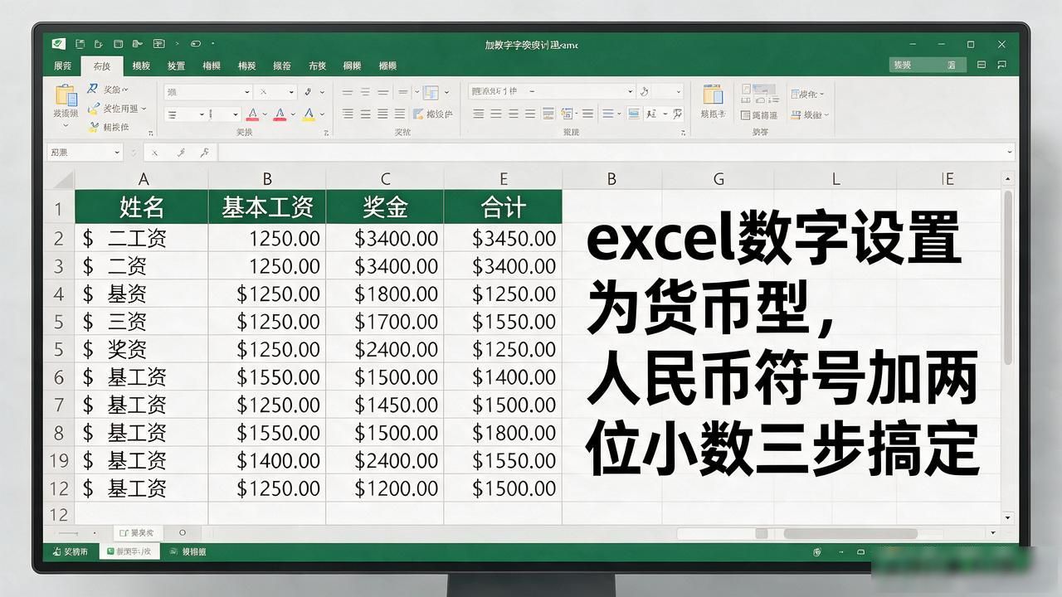
Task: Click the status bar icon left of the dash
Action: [x=818, y=551]
